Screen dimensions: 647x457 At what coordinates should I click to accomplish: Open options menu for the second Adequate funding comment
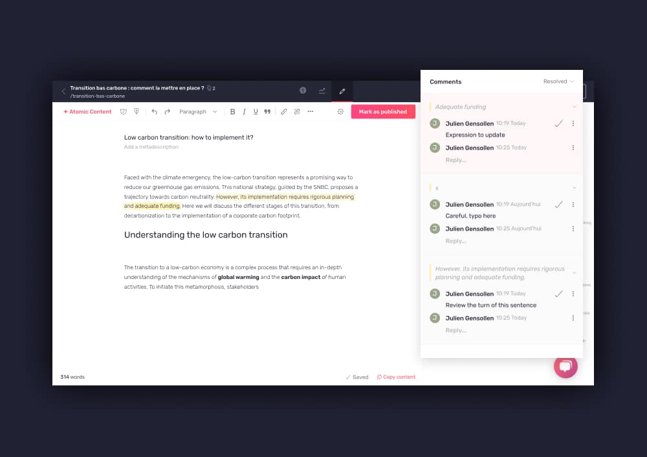click(x=573, y=148)
